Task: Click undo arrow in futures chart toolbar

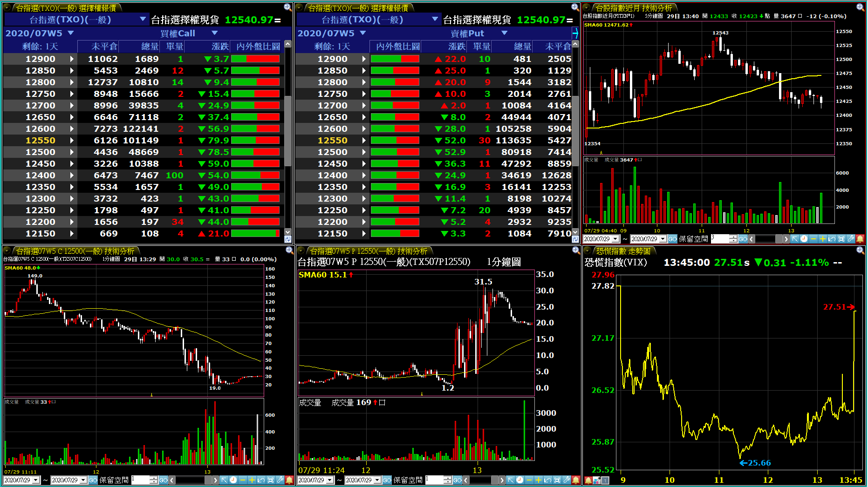Action: (x=832, y=239)
